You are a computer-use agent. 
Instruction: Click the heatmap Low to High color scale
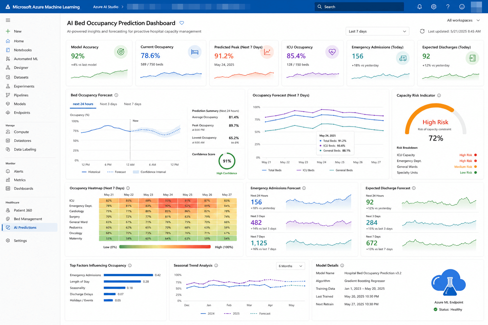pyautogui.click(x=165, y=247)
